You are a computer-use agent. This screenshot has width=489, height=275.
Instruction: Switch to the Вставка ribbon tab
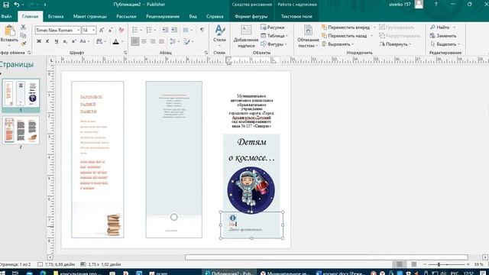coord(56,17)
